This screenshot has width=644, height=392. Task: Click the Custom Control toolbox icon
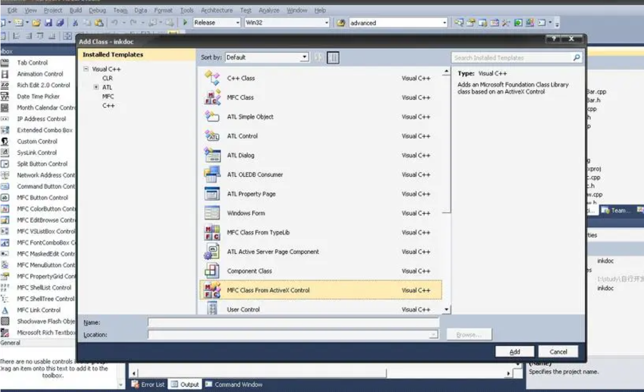(6, 141)
